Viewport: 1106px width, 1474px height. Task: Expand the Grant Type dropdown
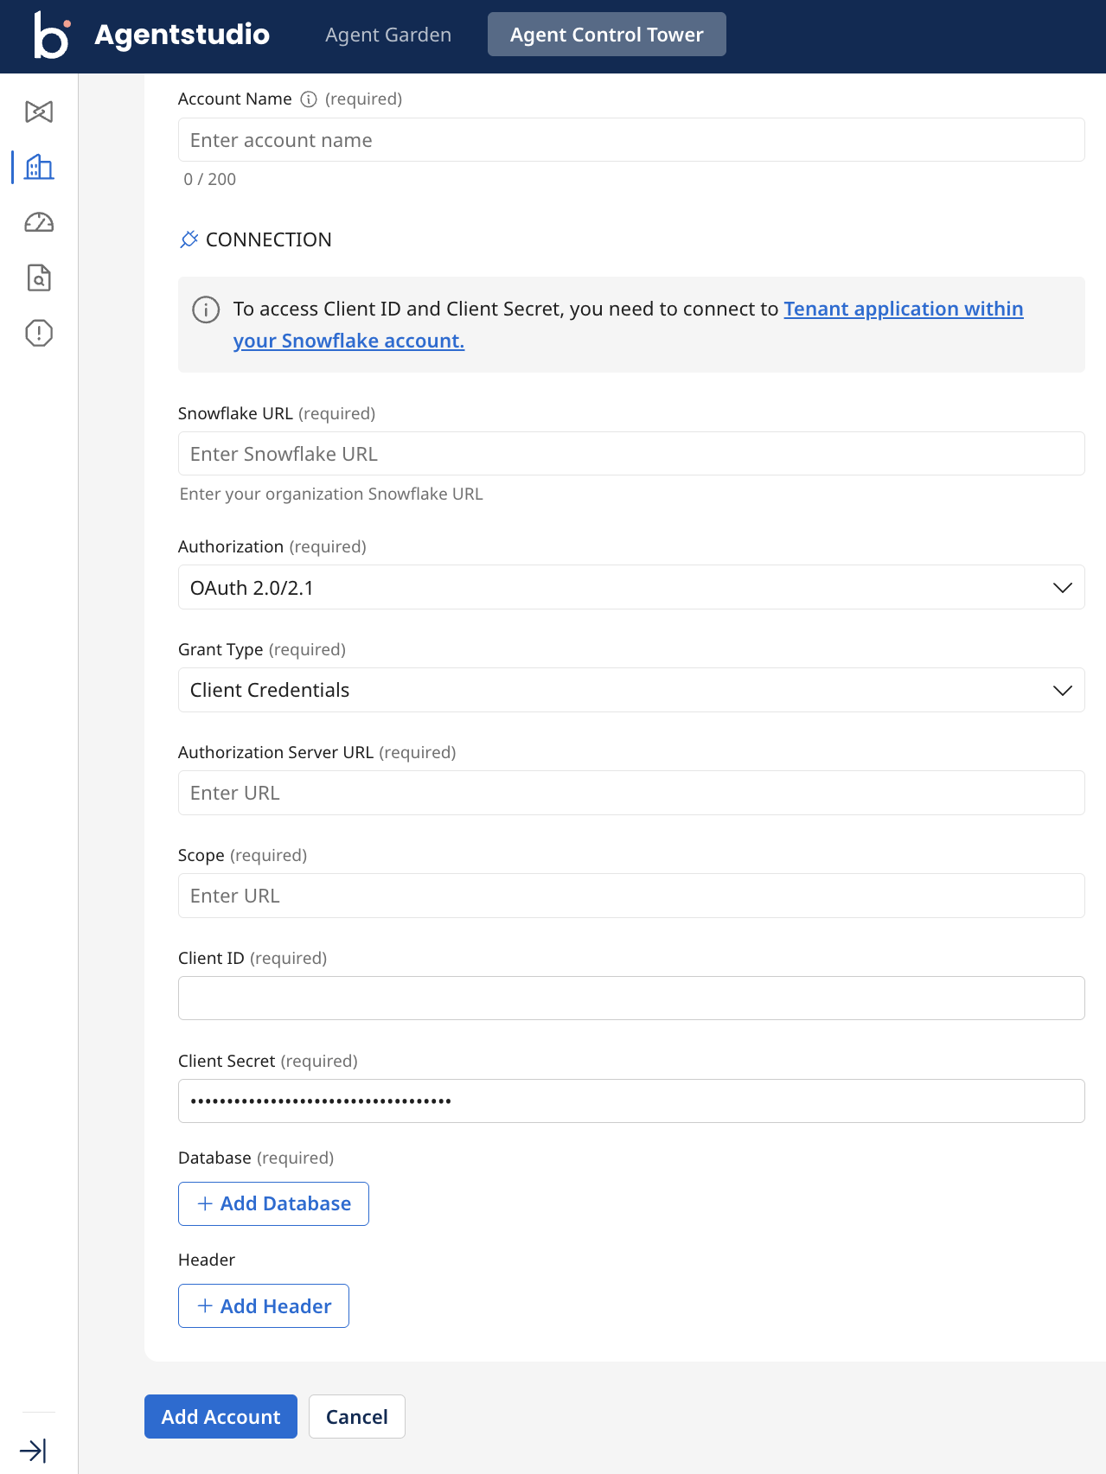630,690
